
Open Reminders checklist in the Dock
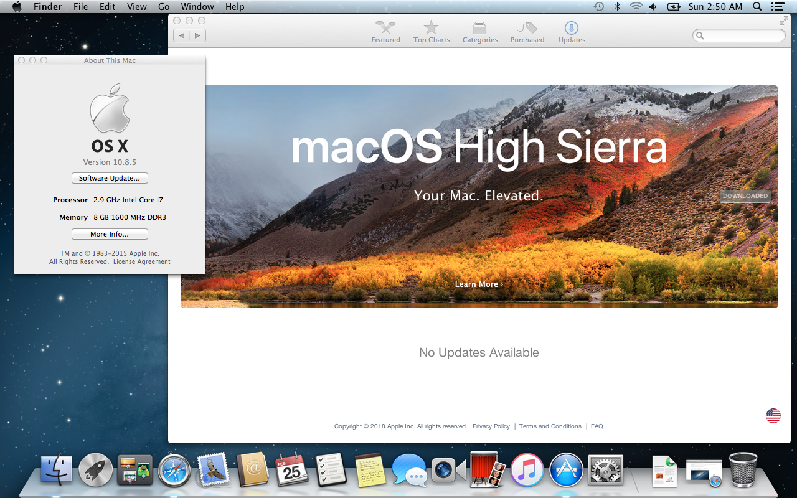[x=331, y=470]
